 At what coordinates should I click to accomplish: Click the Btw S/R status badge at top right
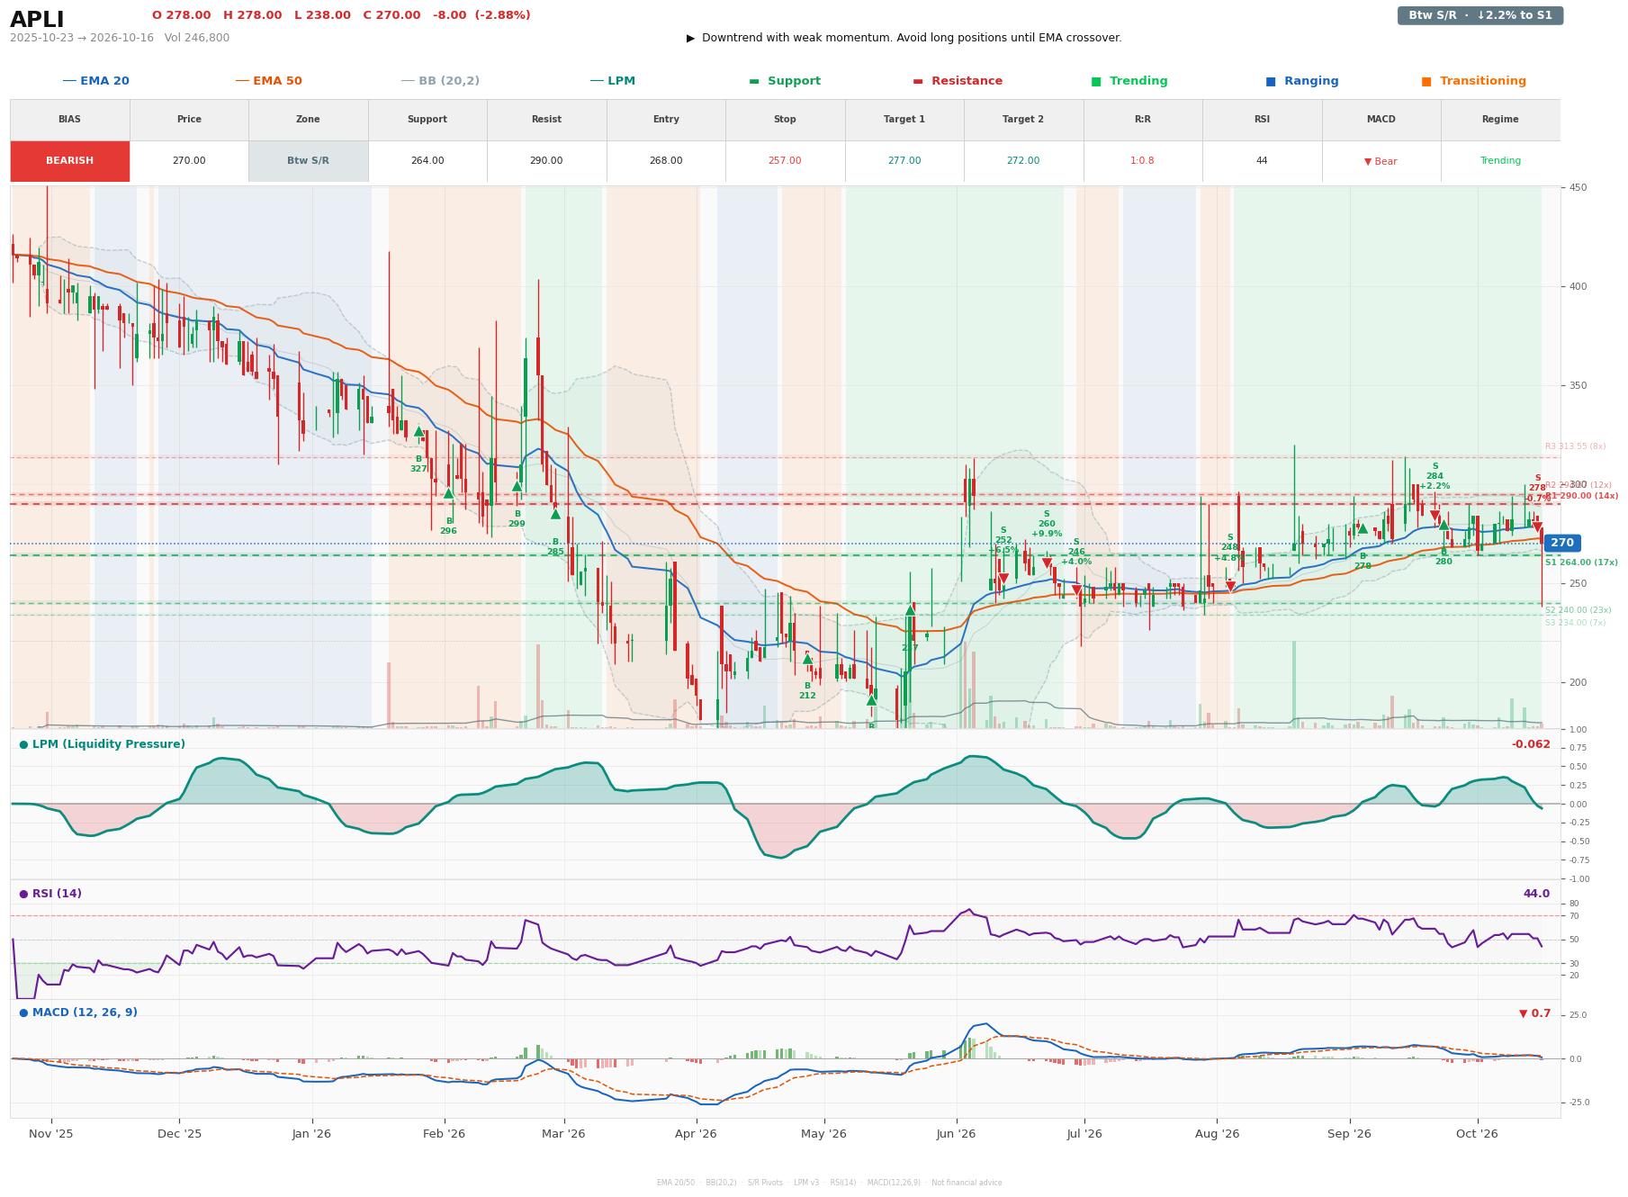(x=1480, y=15)
